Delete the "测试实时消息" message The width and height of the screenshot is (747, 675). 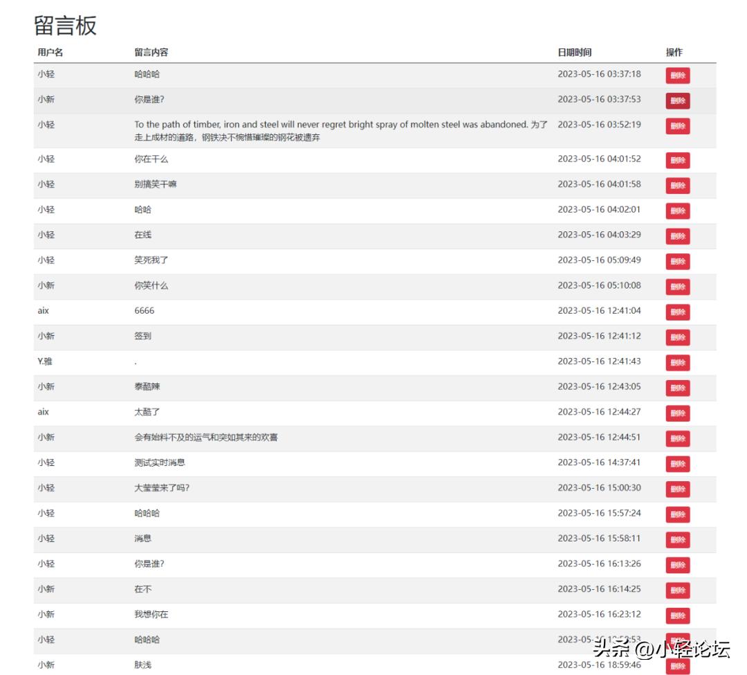677,464
